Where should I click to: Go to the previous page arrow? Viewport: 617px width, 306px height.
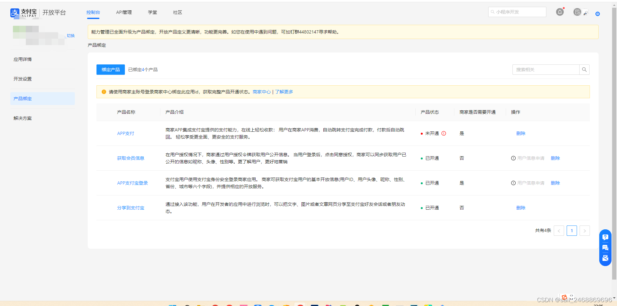[x=559, y=231]
